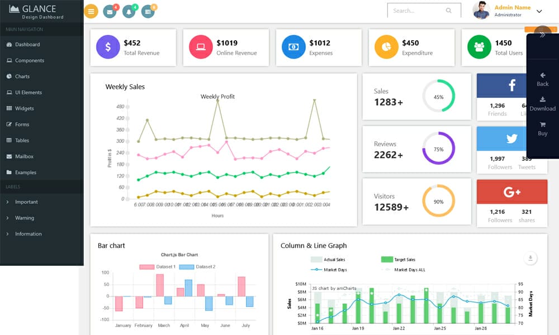Click the search magnifier icon
Image resolution: width=559 pixels, height=335 pixels.
[x=449, y=10]
